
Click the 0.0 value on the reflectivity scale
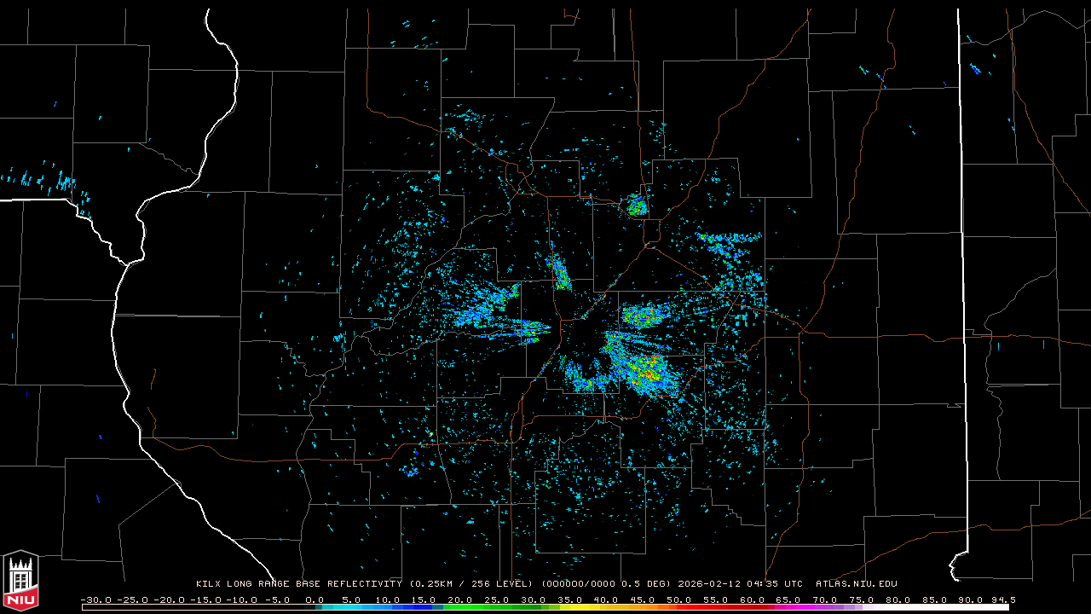[x=315, y=600]
